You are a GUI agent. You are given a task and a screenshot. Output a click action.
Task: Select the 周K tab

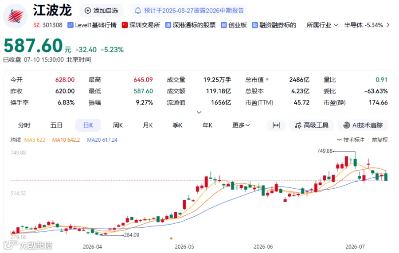tap(118, 125)
